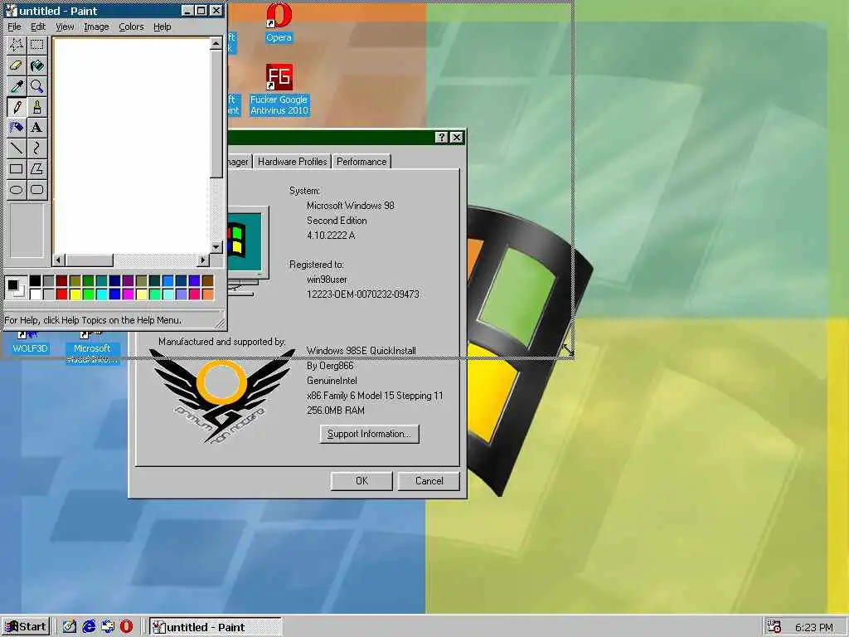Select the Brush tool in Paint

point(36,107)
